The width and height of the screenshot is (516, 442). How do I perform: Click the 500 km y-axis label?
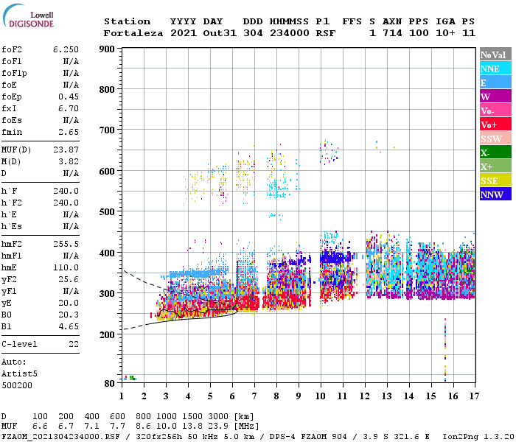pyautogui.click(x=107, y=212)
